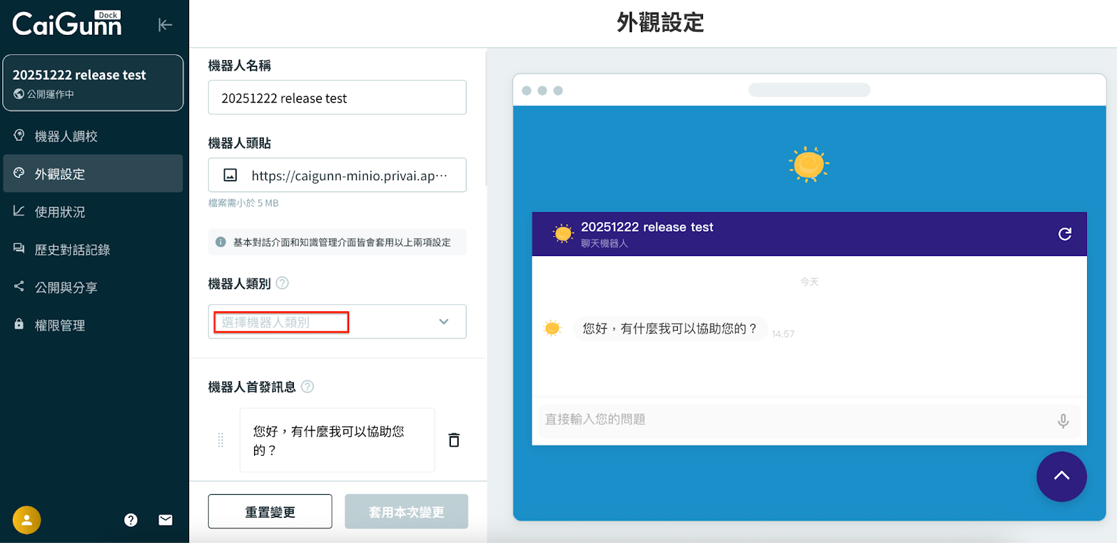This screenshot has height=543, width=1117.
Task: Click the refresh icon in chat header
Action: click(1065, 234)
